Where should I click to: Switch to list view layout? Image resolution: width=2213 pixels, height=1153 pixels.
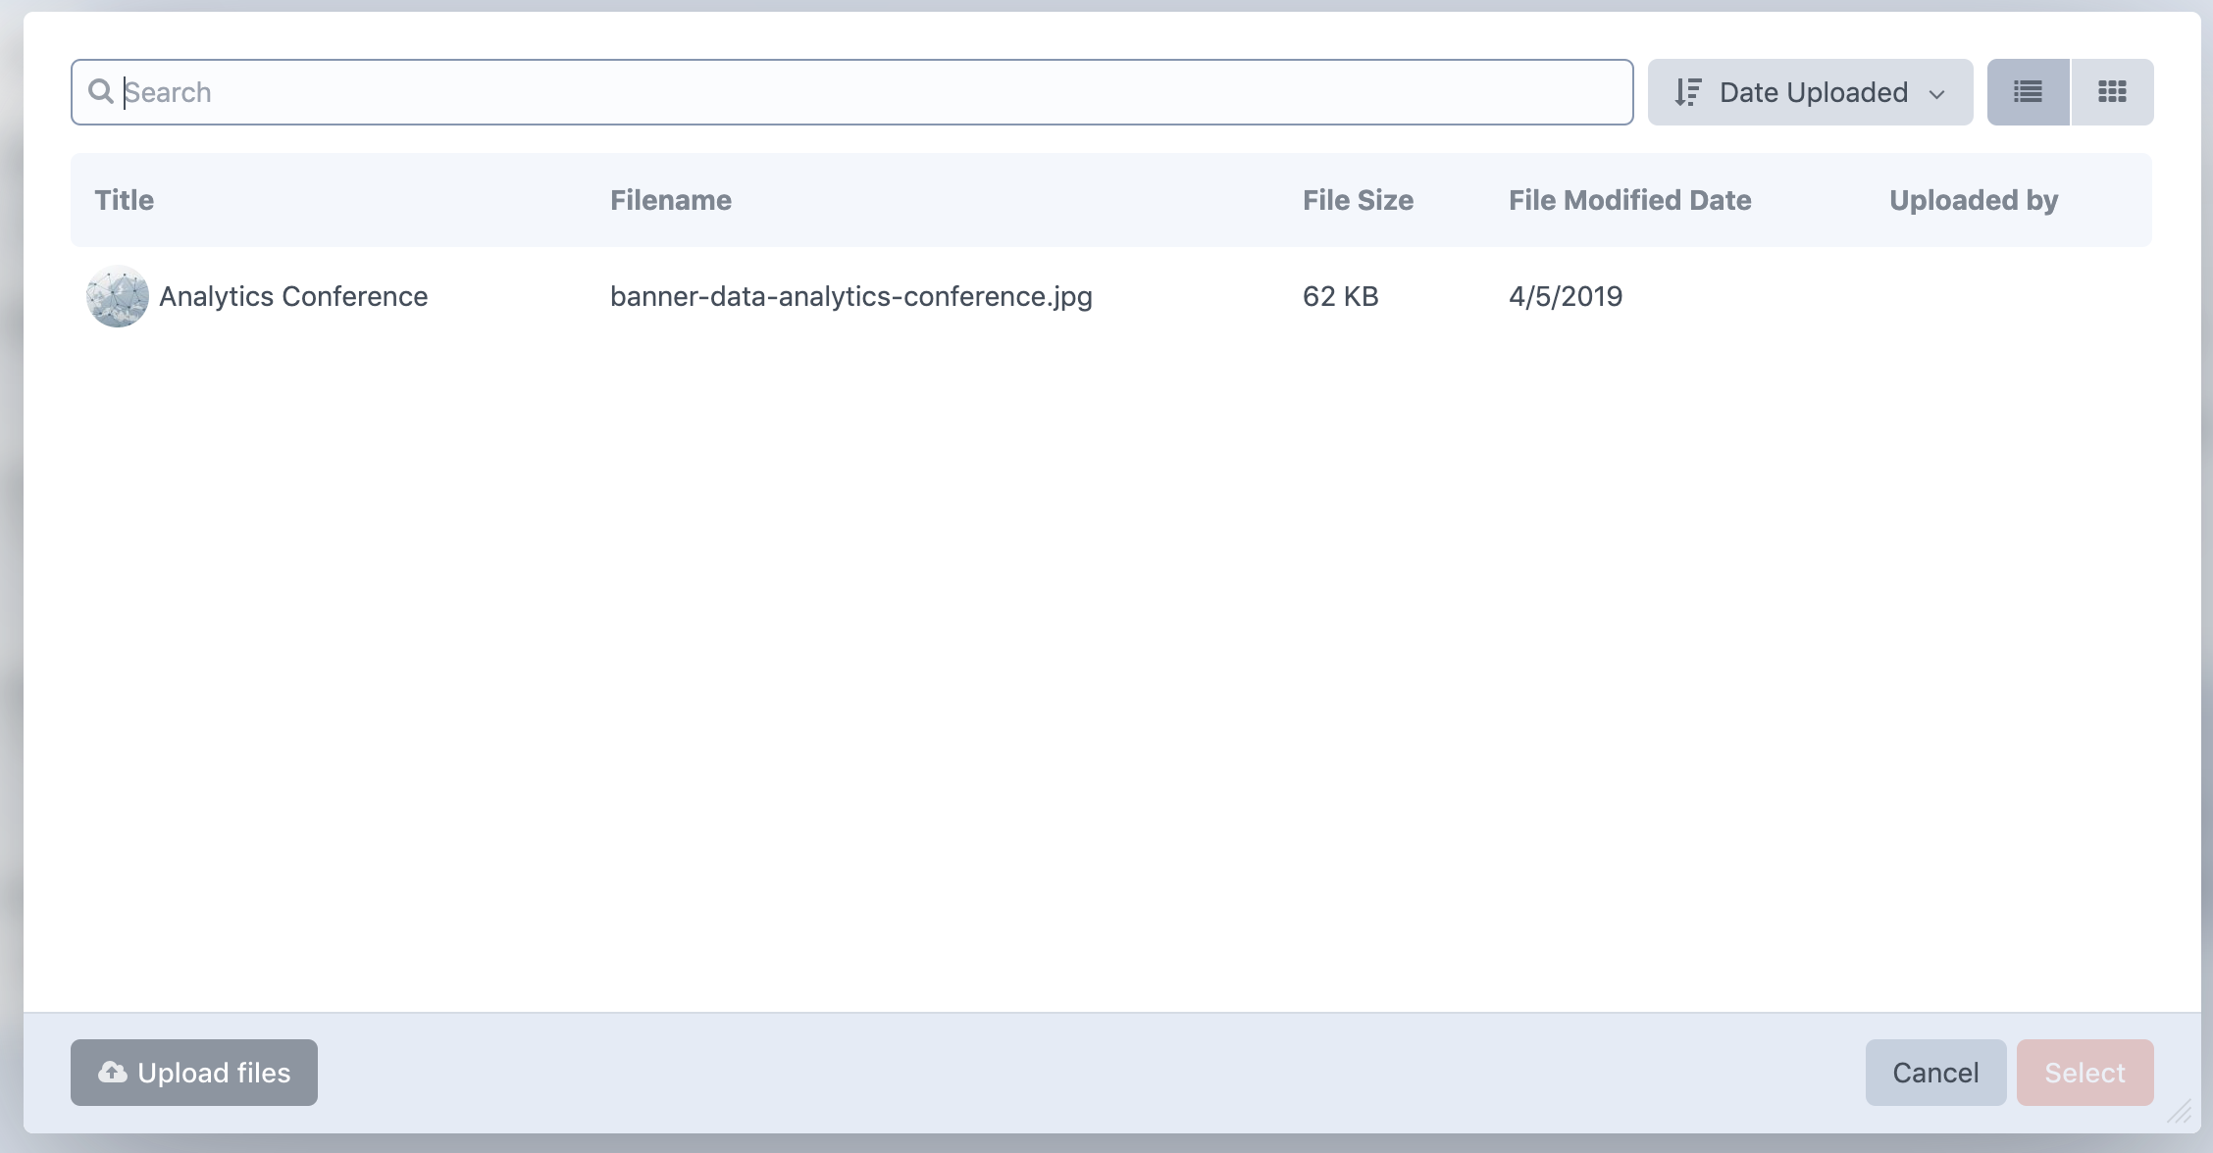[2028, 92]
